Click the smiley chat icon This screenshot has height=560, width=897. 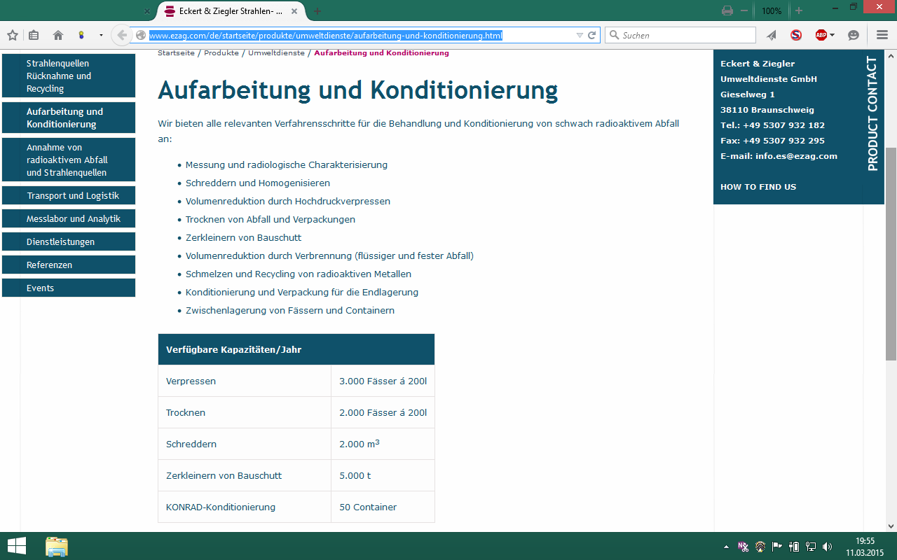854,35
